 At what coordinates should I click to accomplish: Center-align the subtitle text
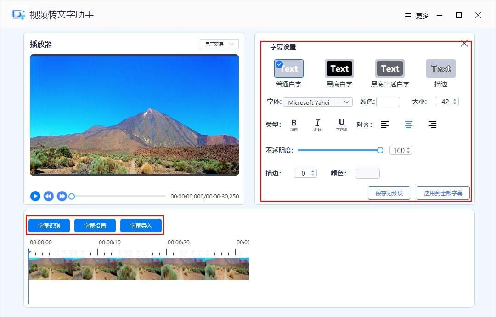click(x=409, y=124)
